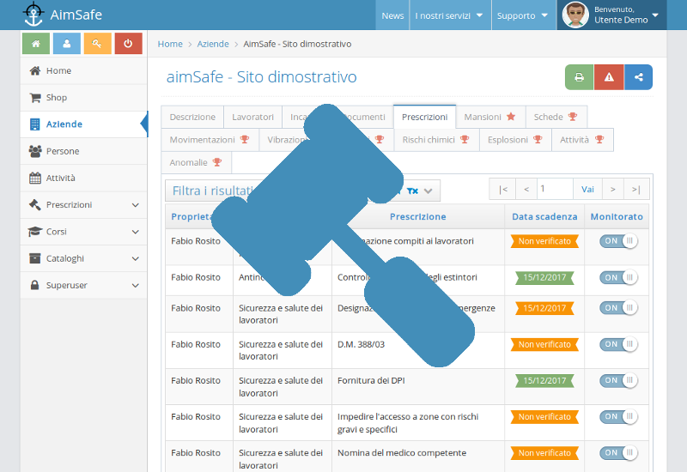The height and width of the screenshot is (472, 687).
Task: Click the graduation cap icon beside Corsi
Action: pyautogui.click(x=35, y=231)
